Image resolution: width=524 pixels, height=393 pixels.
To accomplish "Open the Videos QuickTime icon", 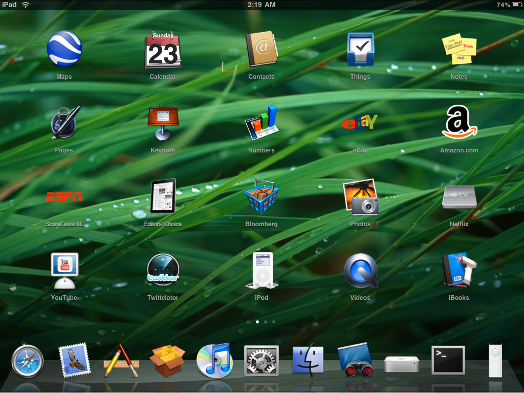I will (361, 271).
